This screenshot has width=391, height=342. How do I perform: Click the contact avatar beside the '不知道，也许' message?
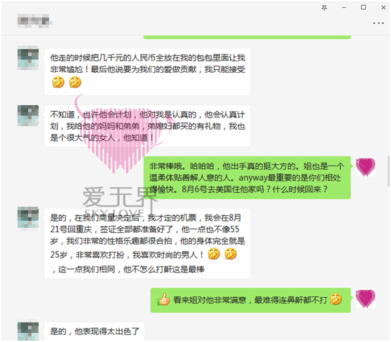pos(28,116)
